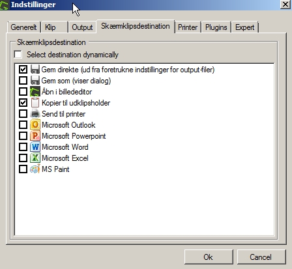Select the Greenshot editor icon for Åbn i billededitor
The height and width of the screenshot is (269, 292).
[x=35, y=91]
